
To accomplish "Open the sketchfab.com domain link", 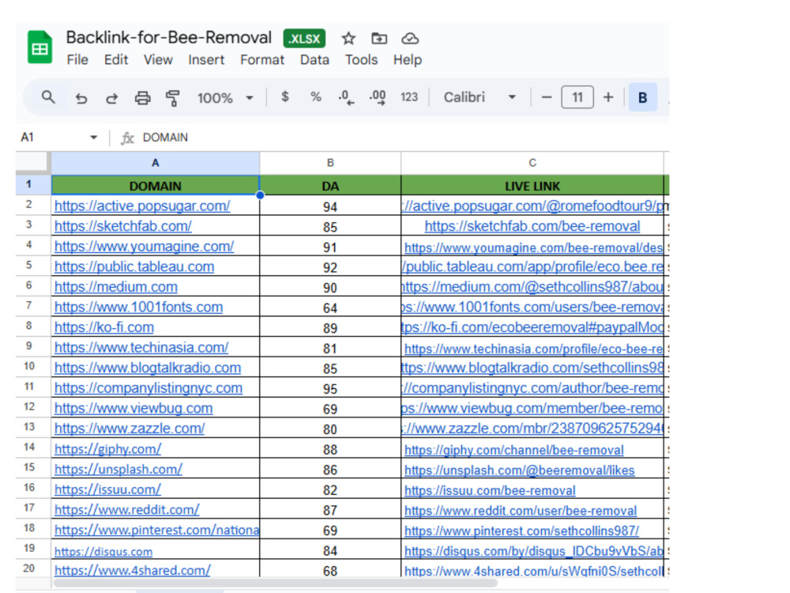I will coord(123,226).
